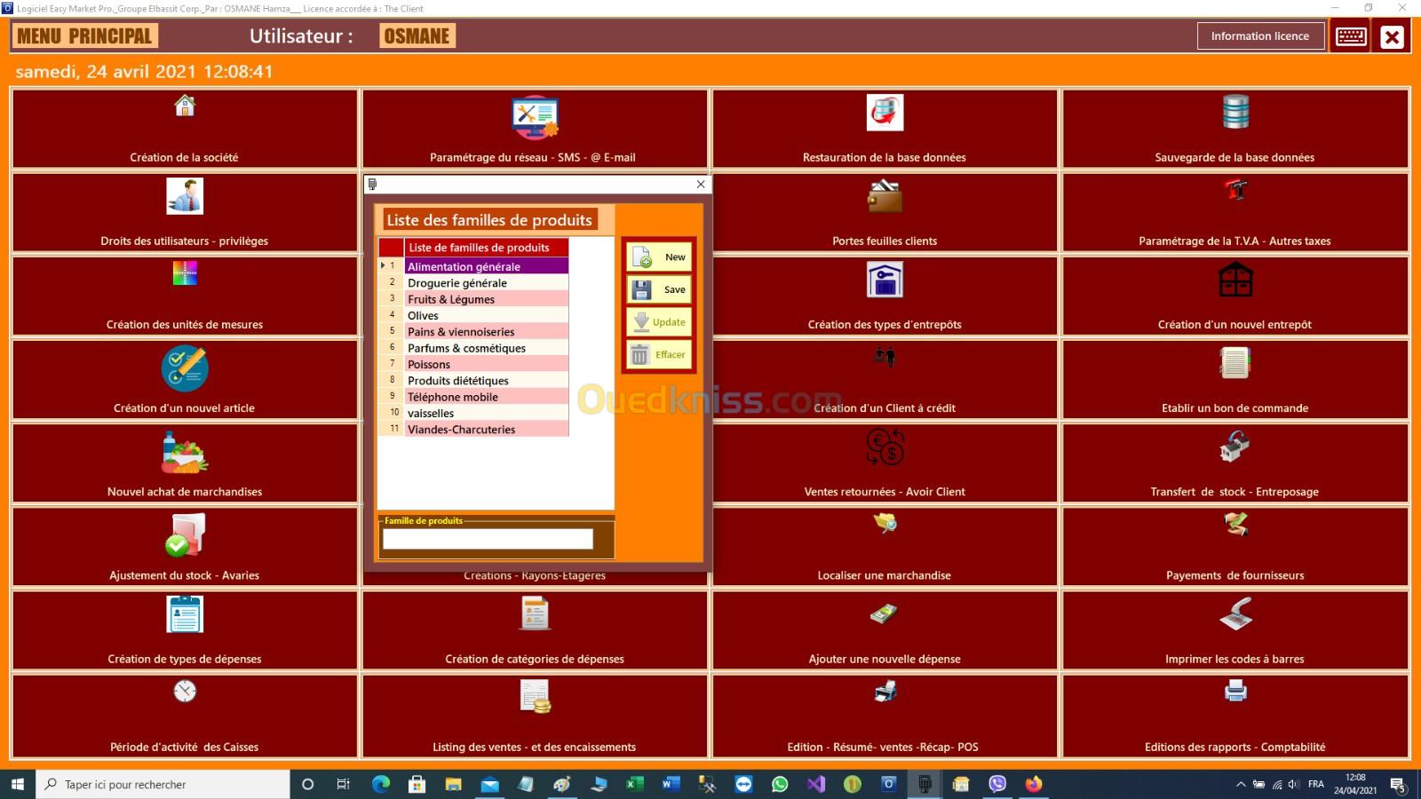
Task: Click the Paramétrage du réseau SMS E-mail icon
Action: (x=534, y=117)
